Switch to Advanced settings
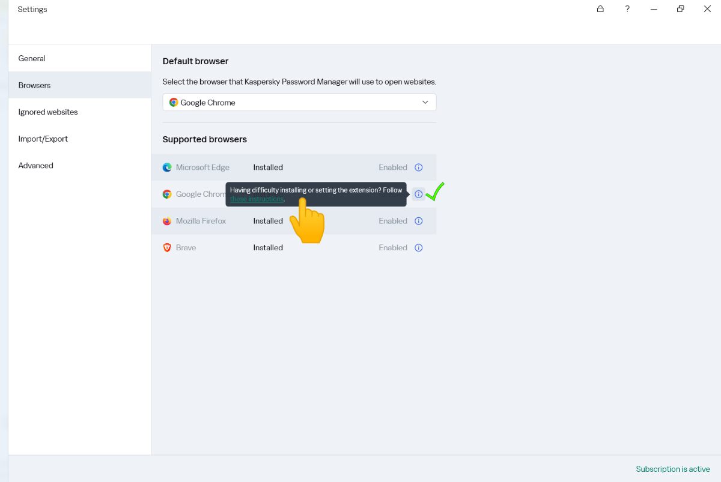This screenshot has width=721, height=482. pos(79,165)
